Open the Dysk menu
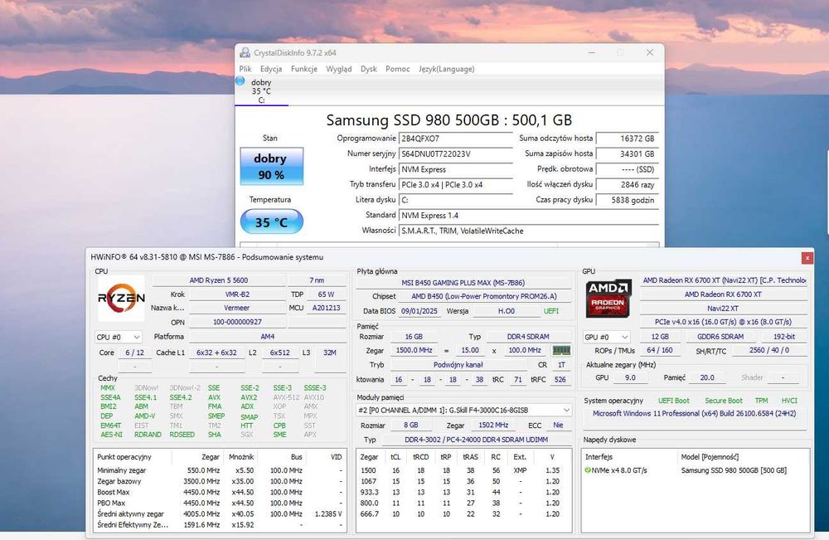Image resolution: width=829 pixels, height=540 pixels. pyautogui.click(x=369, y=69)
